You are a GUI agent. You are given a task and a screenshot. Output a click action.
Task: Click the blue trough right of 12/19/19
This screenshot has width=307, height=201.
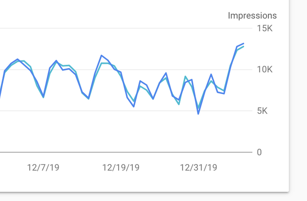pos(134,106)
